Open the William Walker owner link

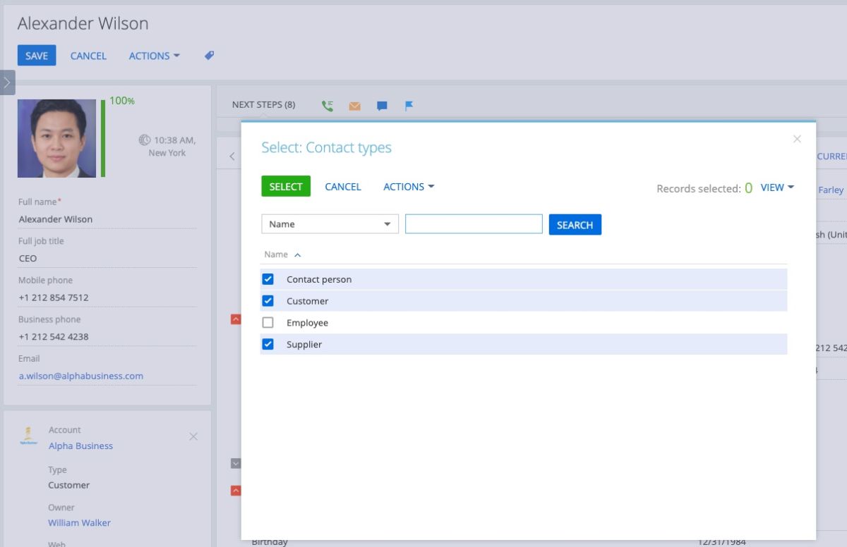[x=79, y=523]
